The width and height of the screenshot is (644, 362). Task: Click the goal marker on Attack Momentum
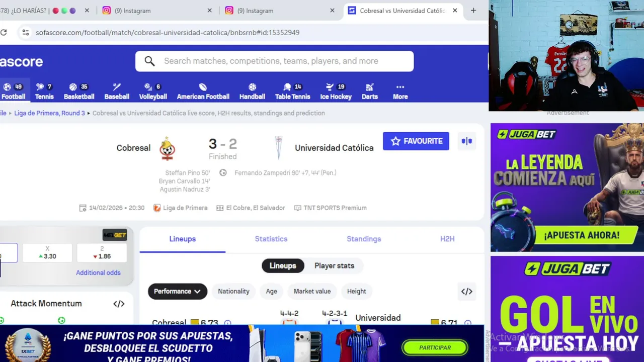click(61, 320)
